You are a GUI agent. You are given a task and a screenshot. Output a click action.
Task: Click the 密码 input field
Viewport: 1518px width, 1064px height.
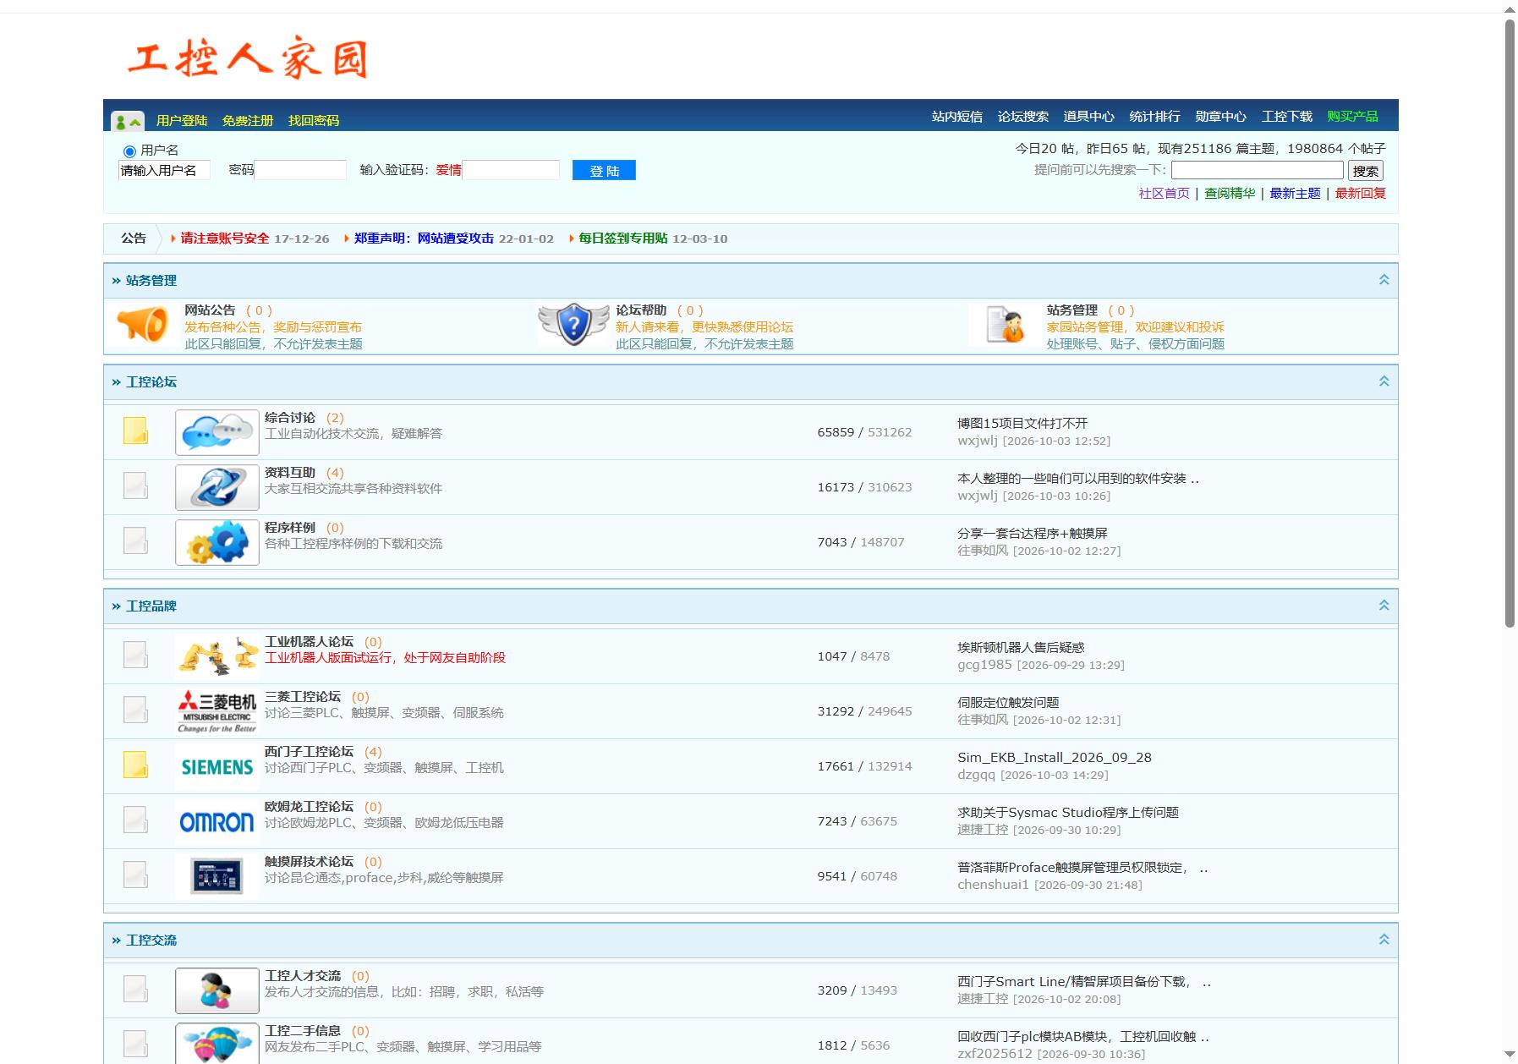[x=300, y=170]
